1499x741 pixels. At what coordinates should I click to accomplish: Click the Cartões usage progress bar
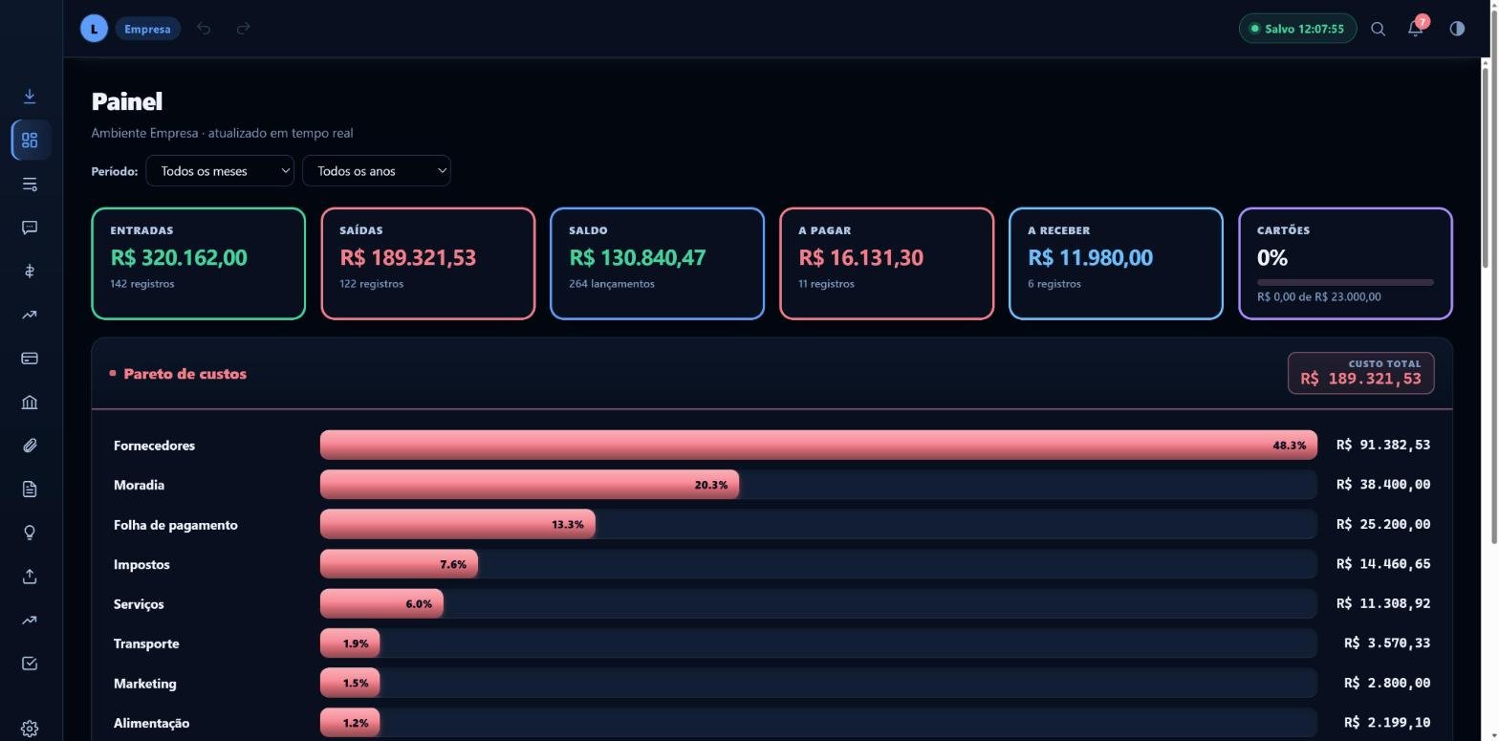[1346, 282]
